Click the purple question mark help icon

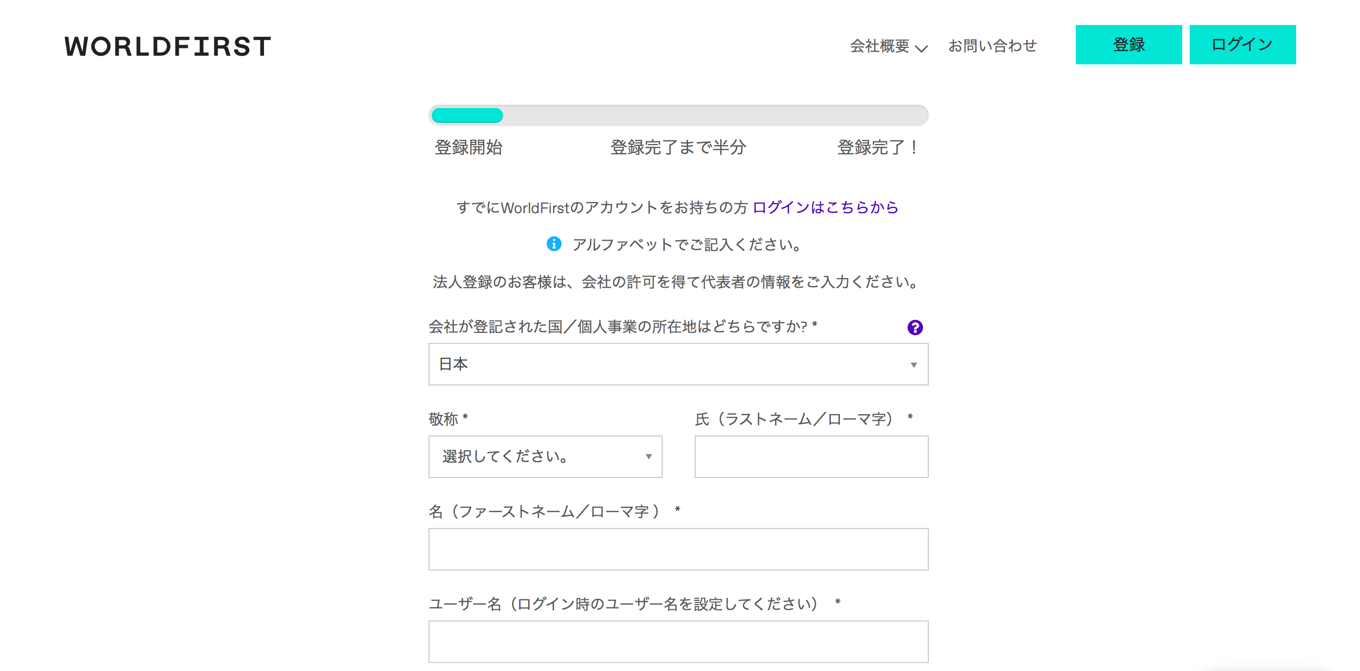click(914, 327)
